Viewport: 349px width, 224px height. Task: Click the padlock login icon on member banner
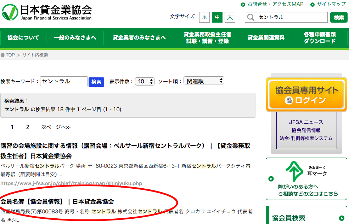click(289, 100)
